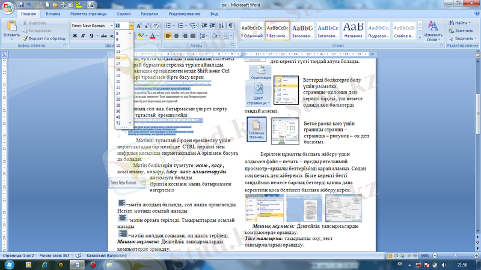Click the bullets list icon
The height and width of the screenshot is (270, 481).
point(169,26)
